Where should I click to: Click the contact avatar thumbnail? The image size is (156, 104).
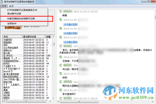pos(13,27)
